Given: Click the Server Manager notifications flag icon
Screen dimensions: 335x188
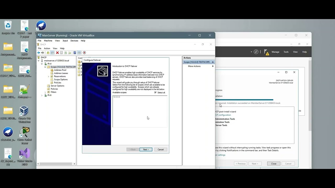Looking at the screenshot, I should 266,52.
